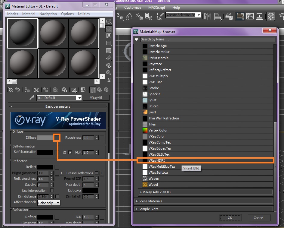Click the Put to Library icon
Image resolution: width=284 pixels, height=228 pixels.
64,90
